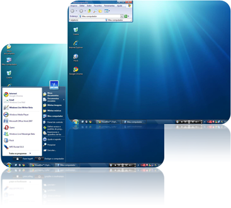Open Meu computador in Start menu right pane
Viewport: 231px width, 208px height.
pos(53,116)
